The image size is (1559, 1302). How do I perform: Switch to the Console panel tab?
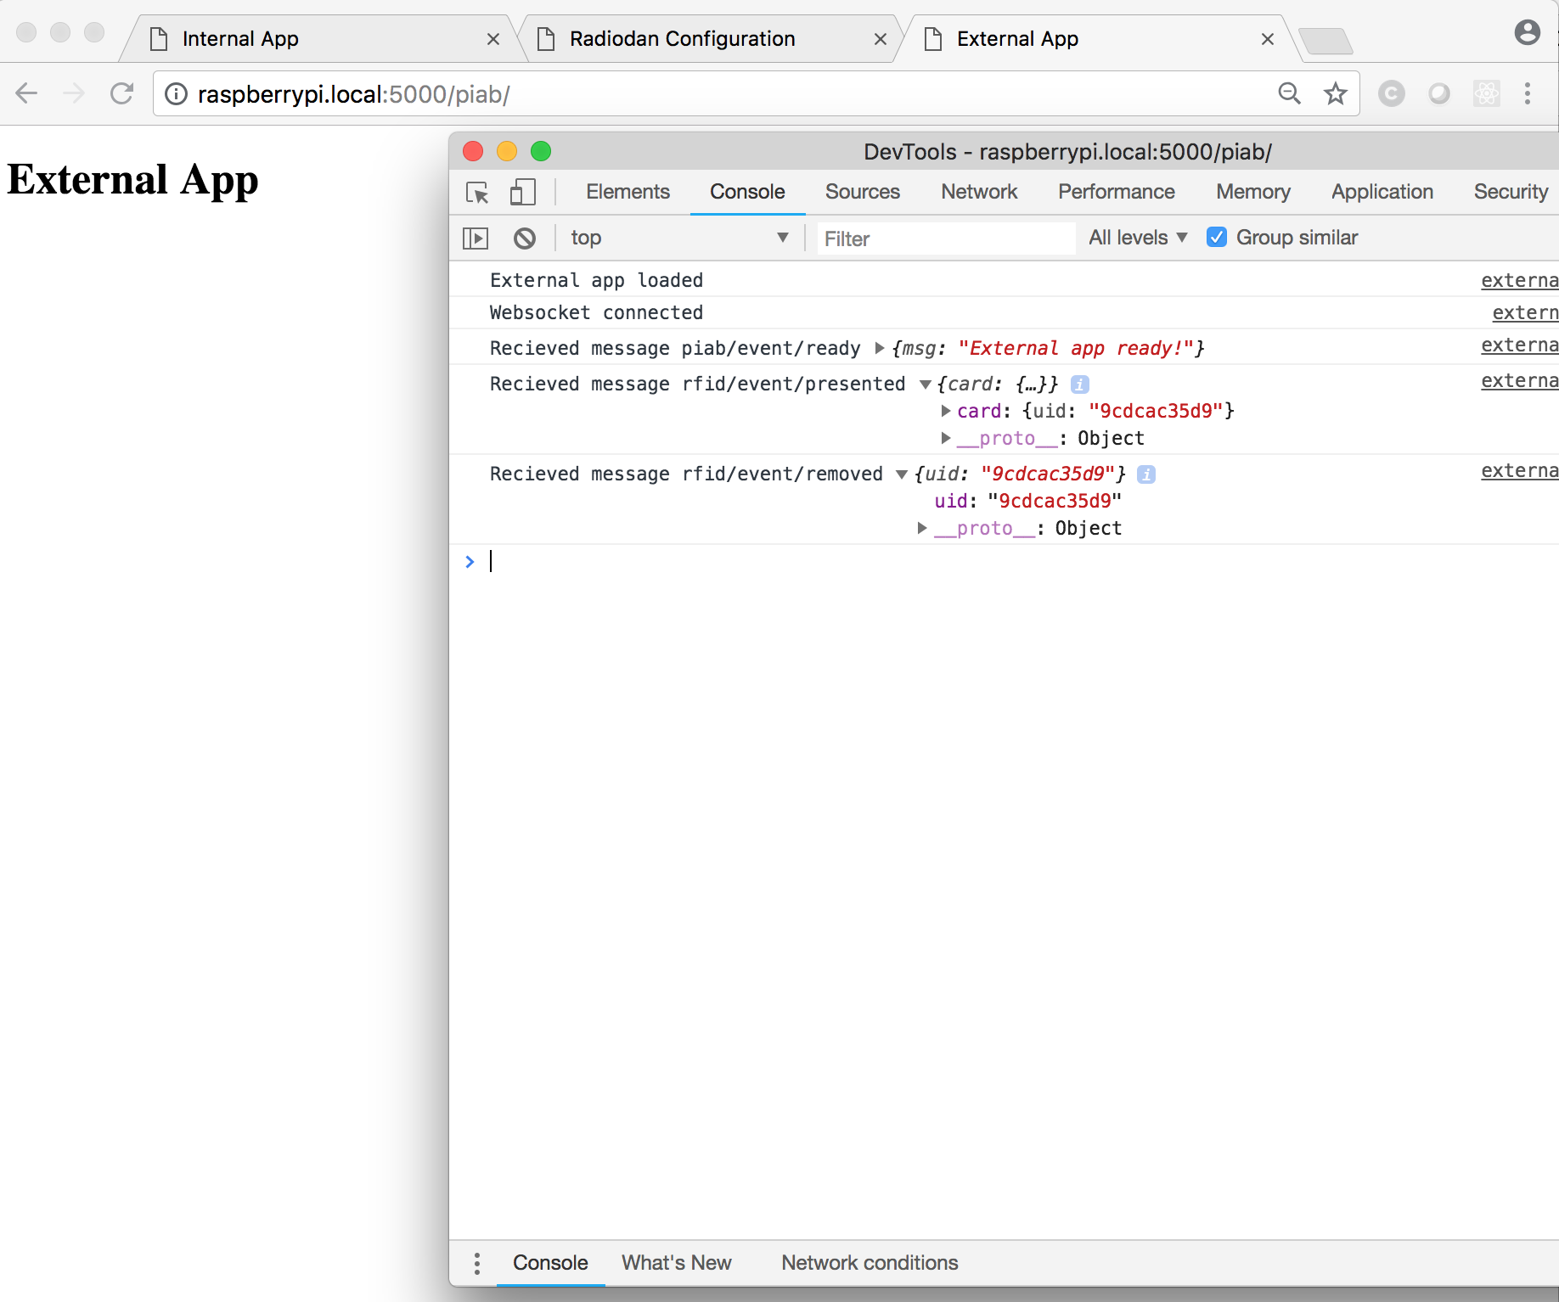(747, 192)
